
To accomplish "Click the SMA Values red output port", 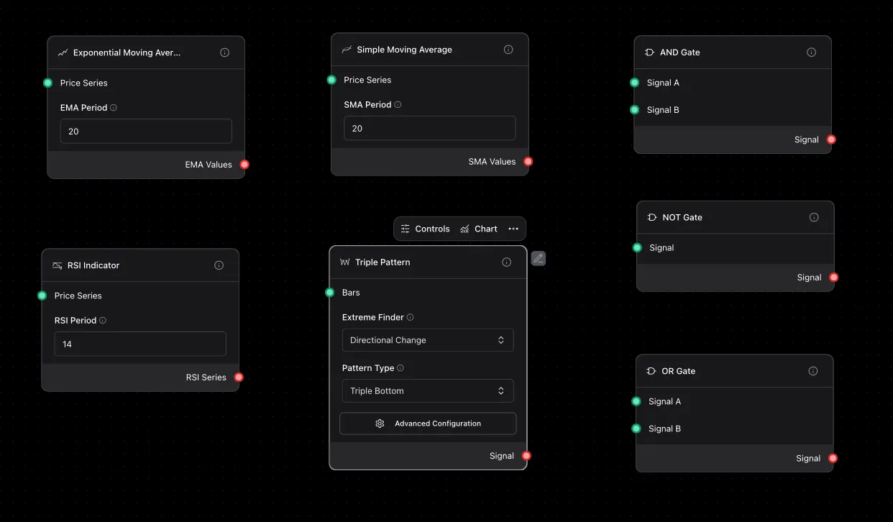I will (x=528, y=162).
